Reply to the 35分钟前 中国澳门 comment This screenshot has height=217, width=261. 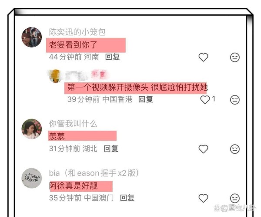pos(127,198)
